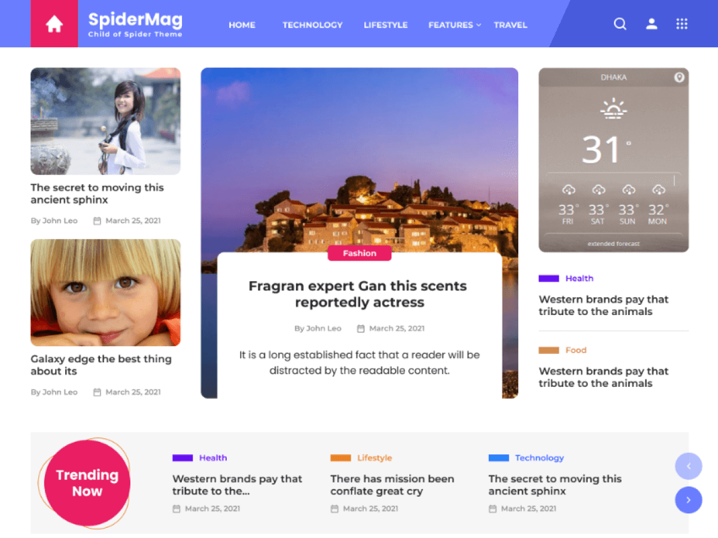
Task: Open the apps grid icon in the header
Action: 682,24
